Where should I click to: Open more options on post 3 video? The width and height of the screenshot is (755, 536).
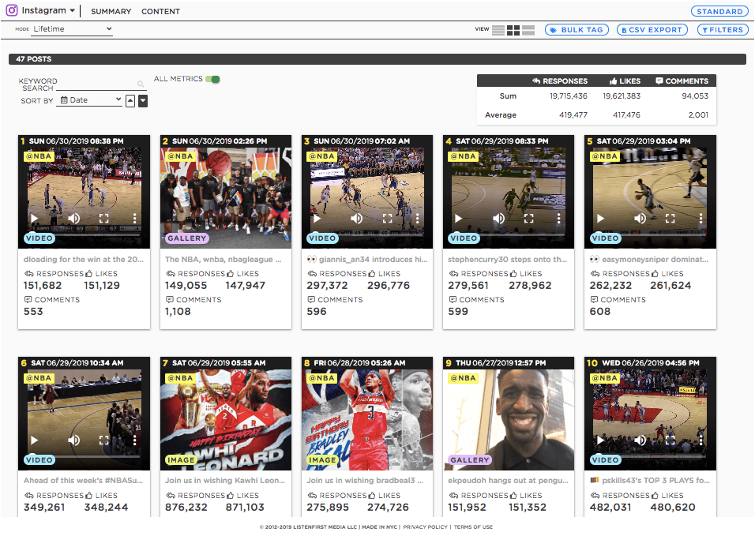coord(417,218)
